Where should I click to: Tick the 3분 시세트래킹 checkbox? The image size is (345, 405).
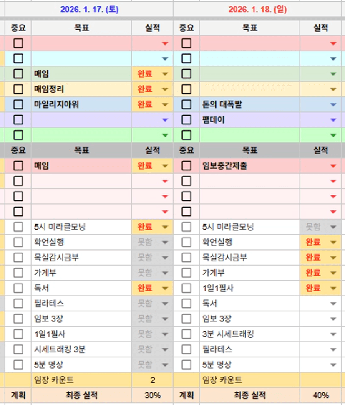coord(186,334)
